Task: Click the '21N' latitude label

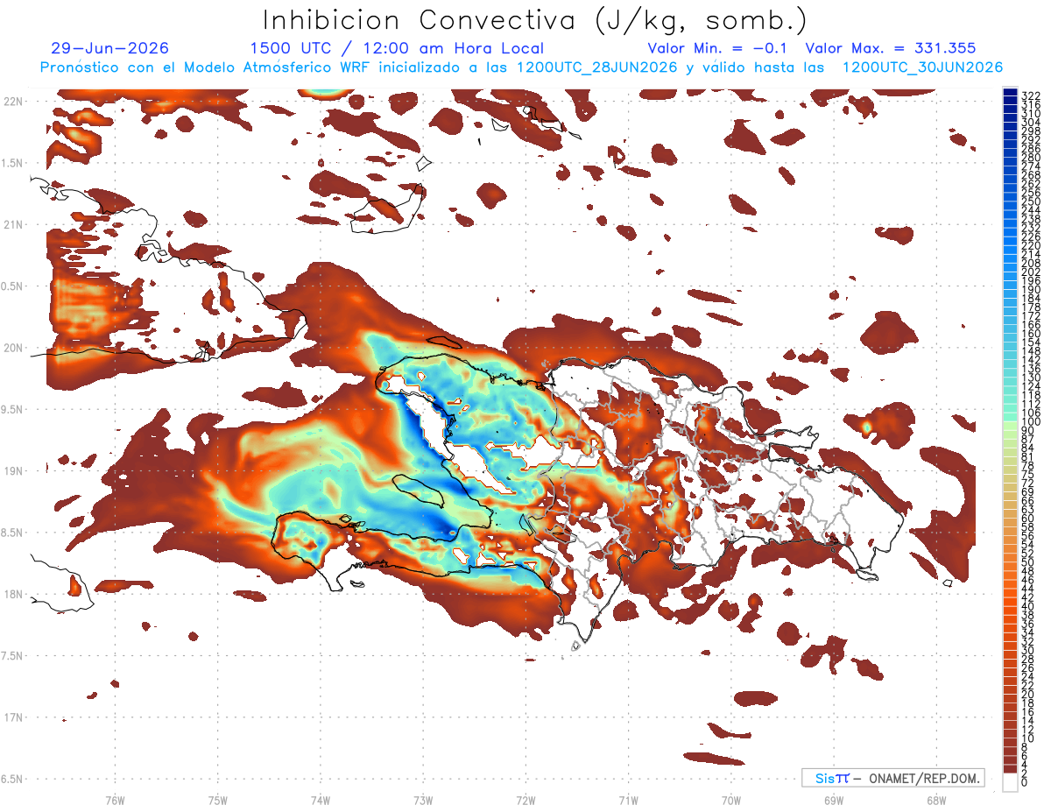Action: pyautogui.click(x=12, y=225)
